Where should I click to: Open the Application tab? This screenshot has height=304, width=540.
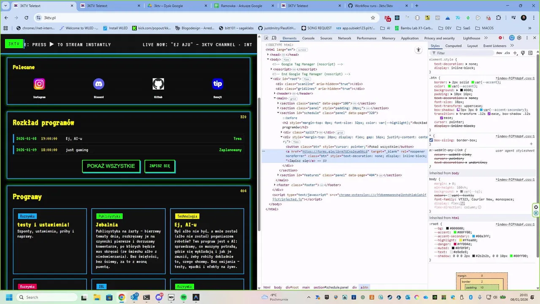[x=410, y=38]
